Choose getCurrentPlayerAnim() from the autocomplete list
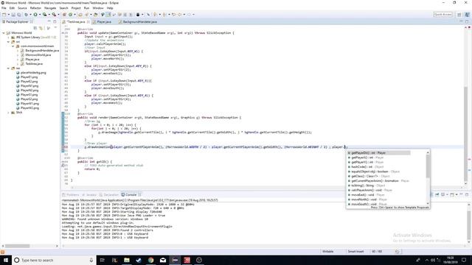Screen dimensions: 472x265 [x=379, y=181]
